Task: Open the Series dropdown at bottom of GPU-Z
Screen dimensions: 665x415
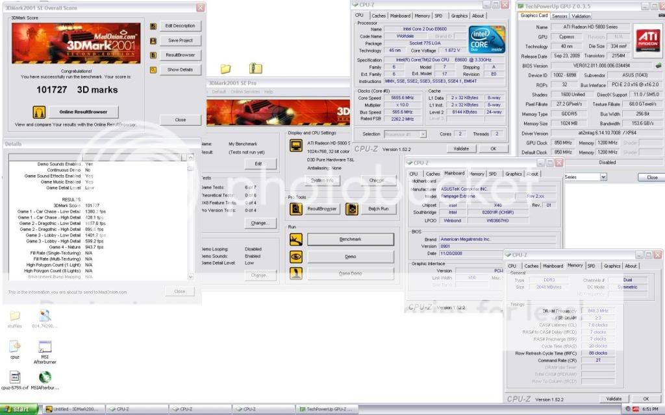Action: pyautogui.click(x=603, y=177)
